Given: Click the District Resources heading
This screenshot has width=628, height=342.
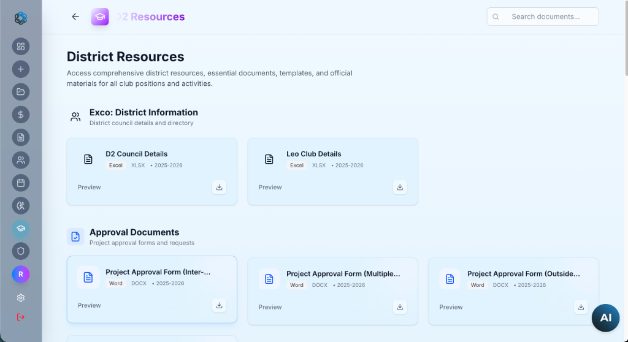Looking at the screenshot, I should [x=125, y=57].
